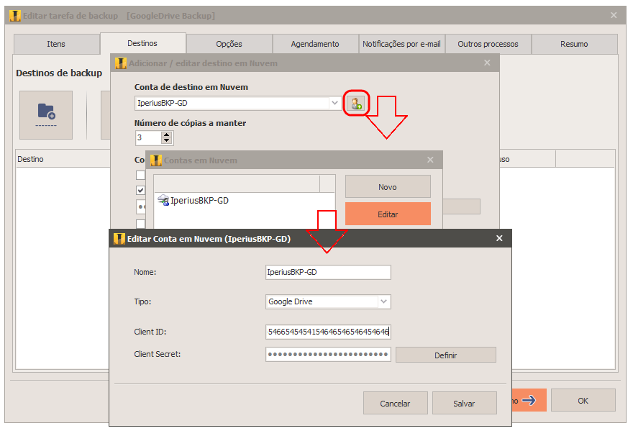Select the Destinos tab
633x436 pixels.
(142, 43)
